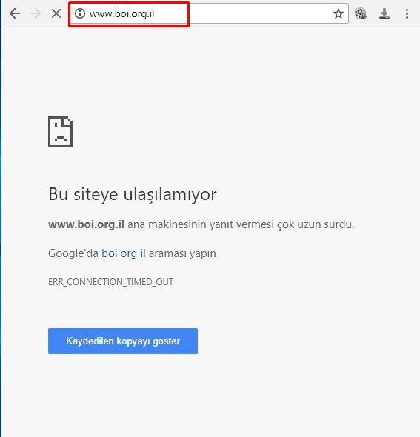This screenshot has width=420, height=437.
Task: Click the www.boi.org.il address bar
Action: 209,13
